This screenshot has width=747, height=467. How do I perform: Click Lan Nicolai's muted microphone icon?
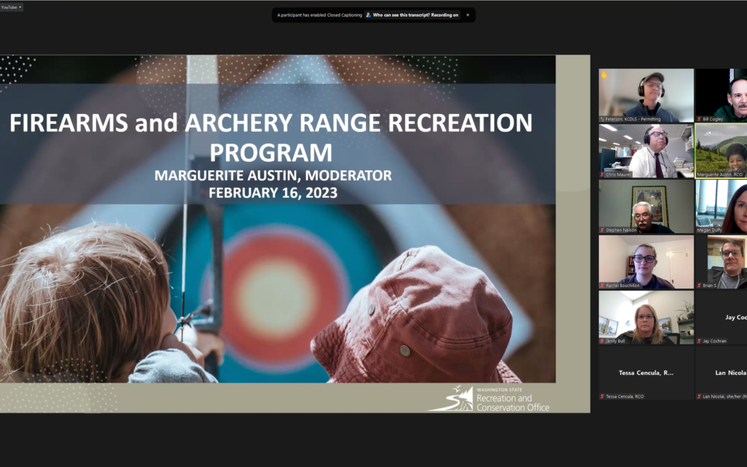pos(699,396)
